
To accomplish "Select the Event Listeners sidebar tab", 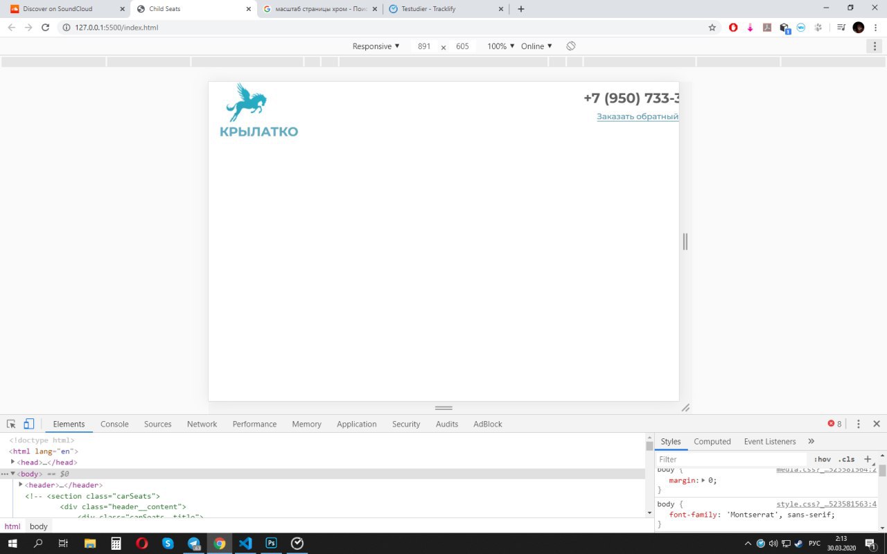I will pyautogui.click(x=769, y=441).
